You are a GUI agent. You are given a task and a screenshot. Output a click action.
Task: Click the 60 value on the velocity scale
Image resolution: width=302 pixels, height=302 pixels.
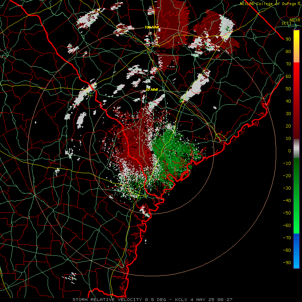[288, 76]
